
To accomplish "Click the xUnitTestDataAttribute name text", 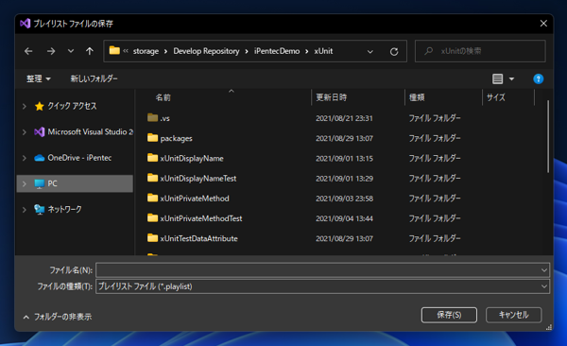I will pos(198,238).
